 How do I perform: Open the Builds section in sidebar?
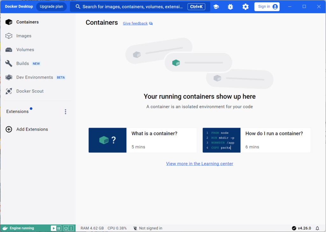pyautogui.click(x=38, y=64)
